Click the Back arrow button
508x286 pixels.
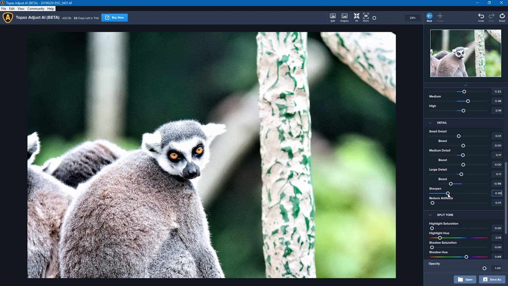[429, 17]
